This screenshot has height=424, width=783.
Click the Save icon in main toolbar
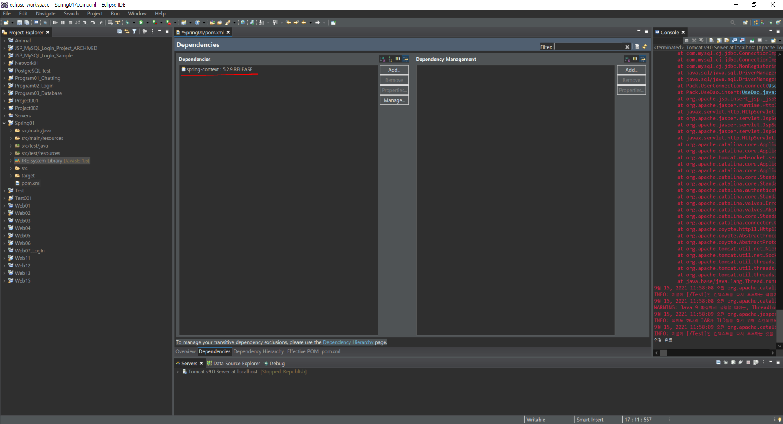point(19,23)
